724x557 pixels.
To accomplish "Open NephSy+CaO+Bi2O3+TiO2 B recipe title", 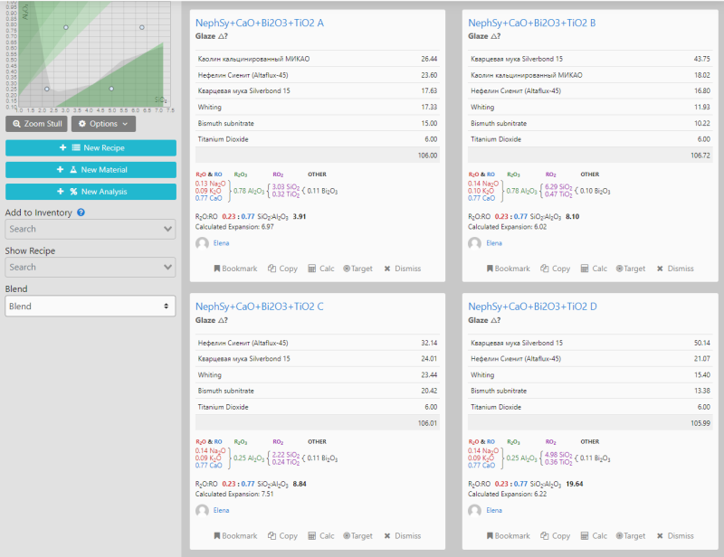I will click(531, 23).
